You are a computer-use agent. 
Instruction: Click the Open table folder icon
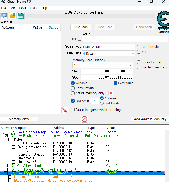click(13, 16)
